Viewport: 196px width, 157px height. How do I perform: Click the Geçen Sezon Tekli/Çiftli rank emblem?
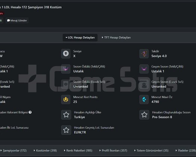click(144, 69)
